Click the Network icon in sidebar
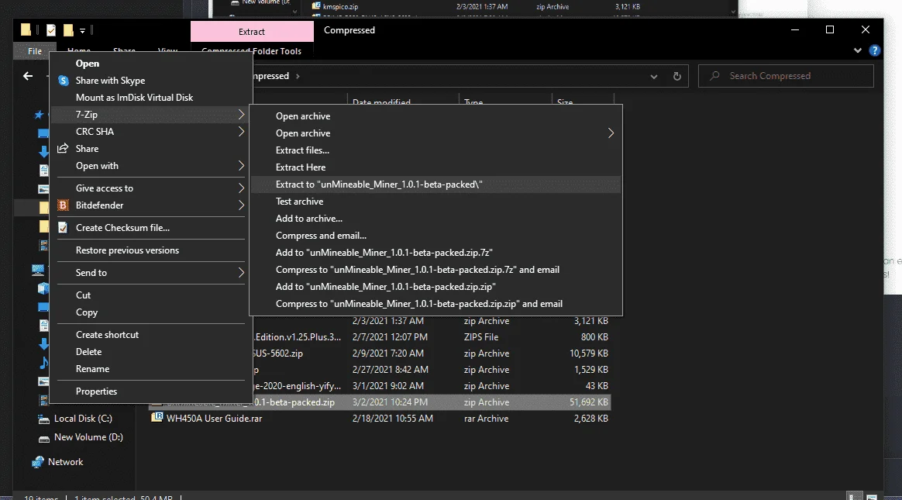Screen dimensions: 902x500 point(38,462)
